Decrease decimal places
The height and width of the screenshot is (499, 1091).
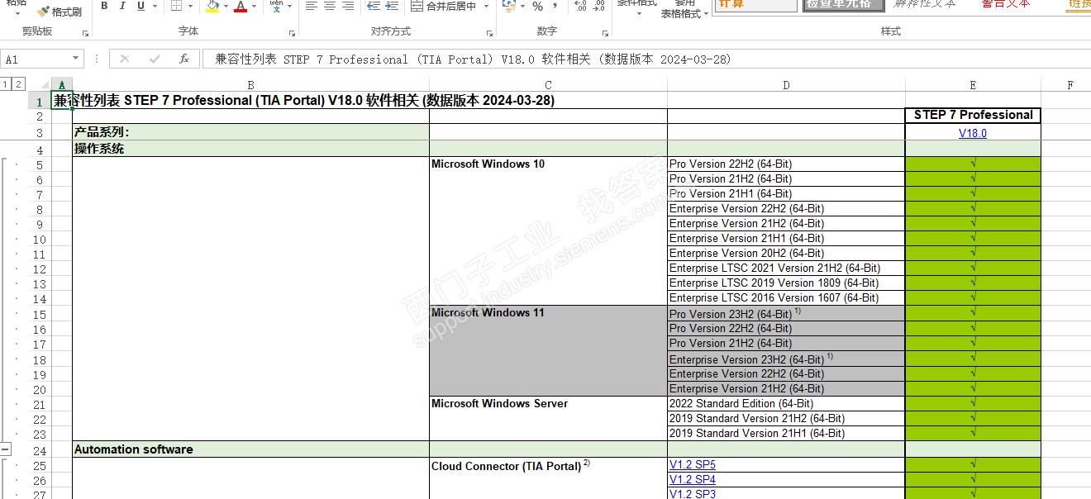[598, 6]
